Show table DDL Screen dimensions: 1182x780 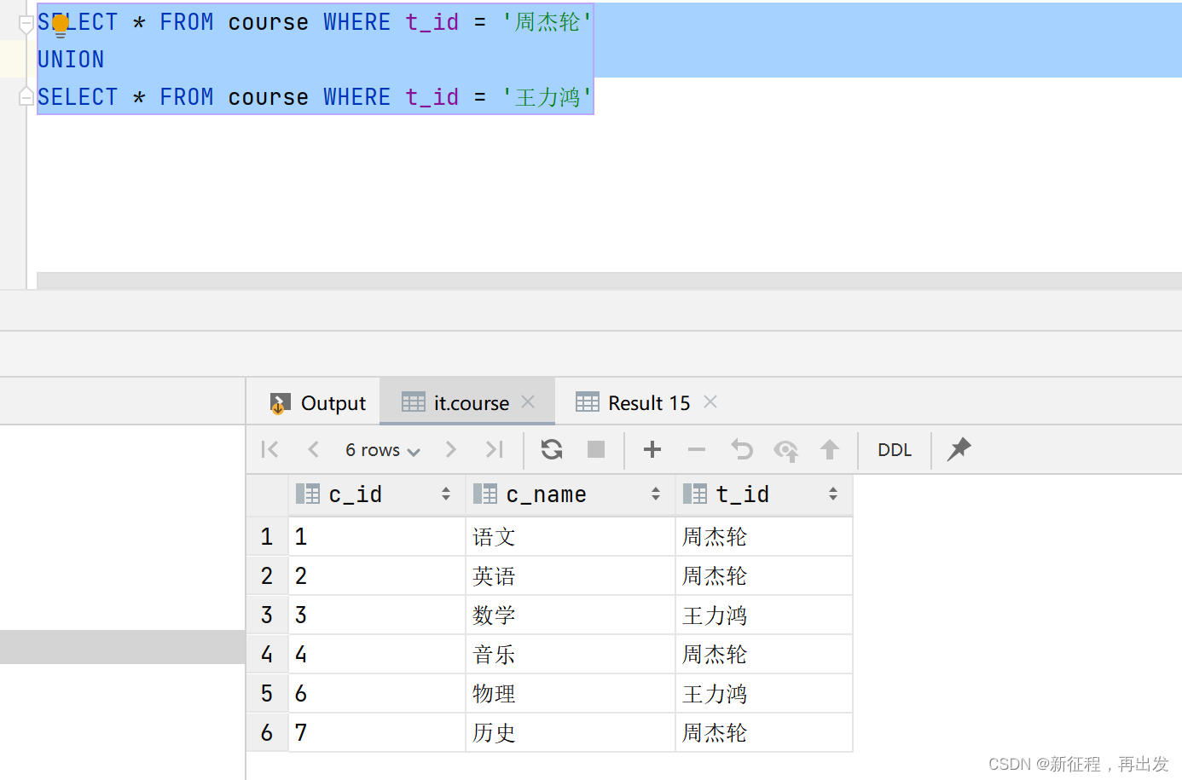(895, 450)
